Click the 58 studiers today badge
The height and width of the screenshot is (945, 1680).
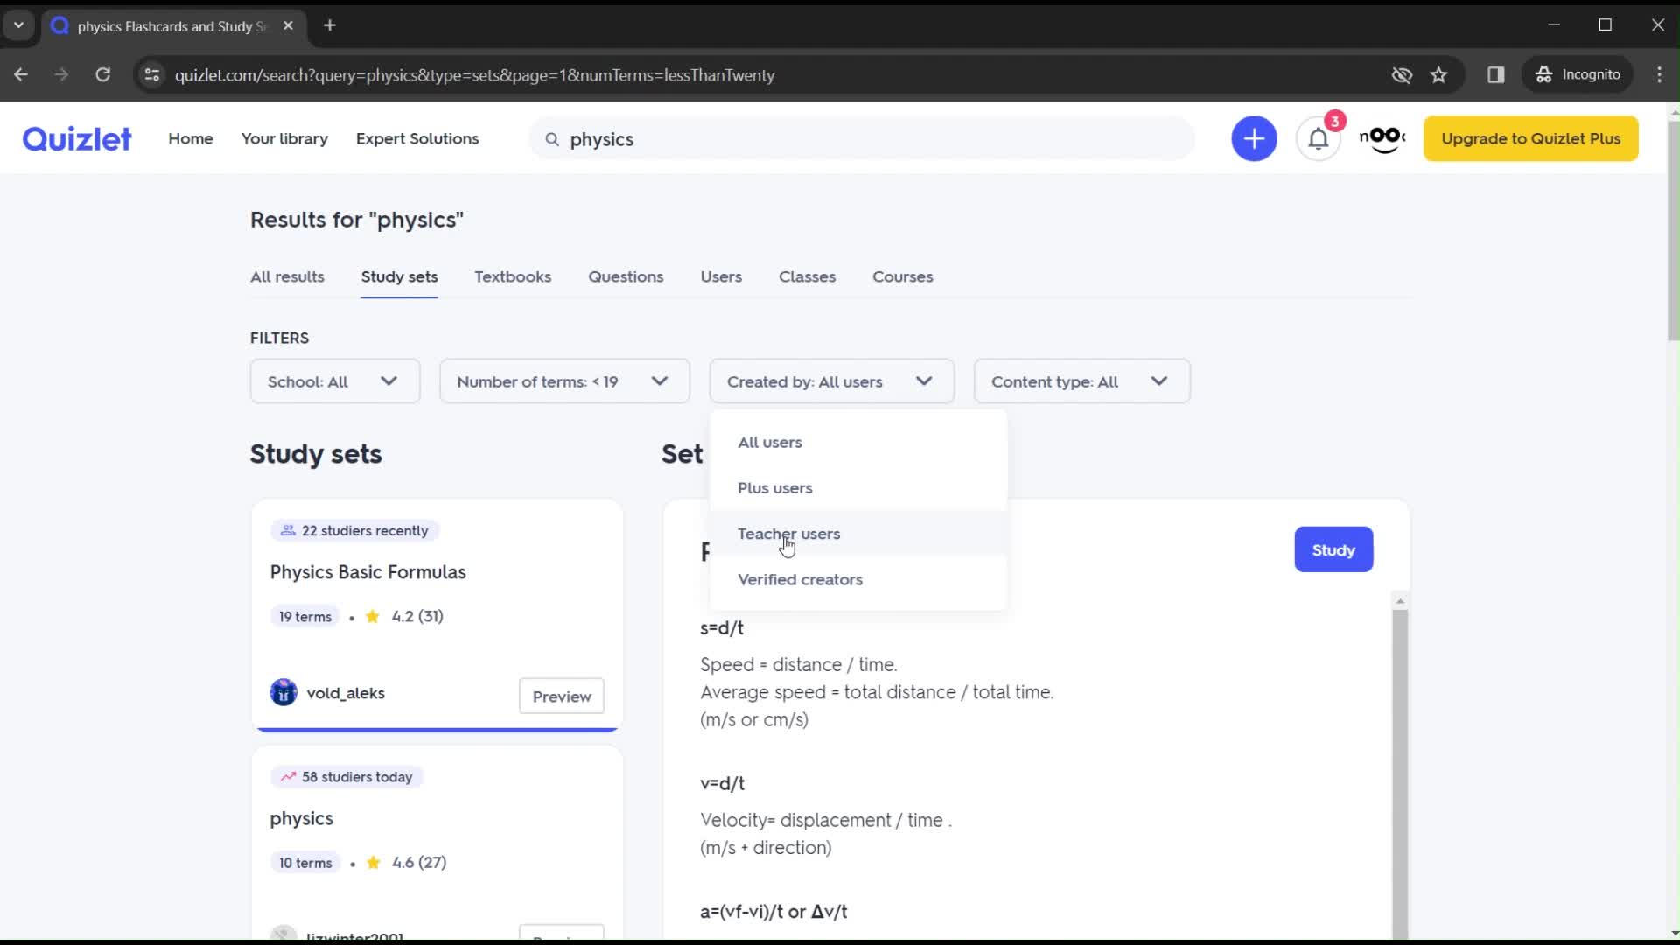346,776
